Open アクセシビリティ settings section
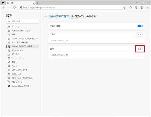The image size is (151, 117). [x=23, y=82]
